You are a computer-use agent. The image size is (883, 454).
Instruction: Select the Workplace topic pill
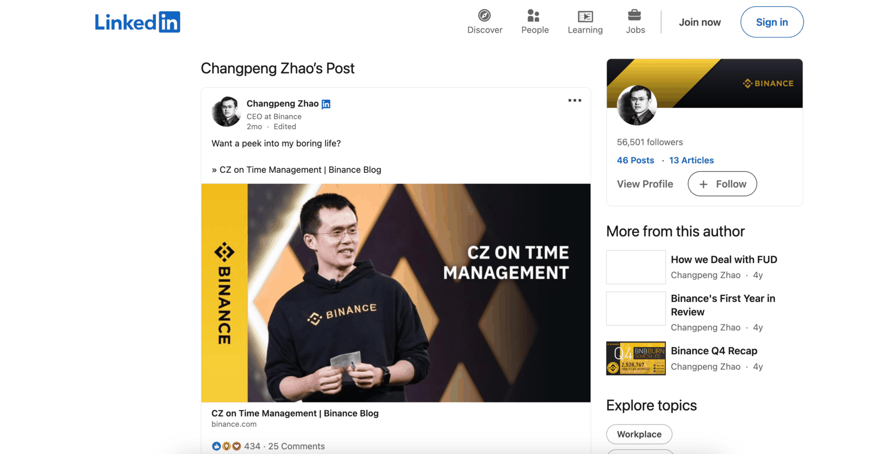pos(639,434)
